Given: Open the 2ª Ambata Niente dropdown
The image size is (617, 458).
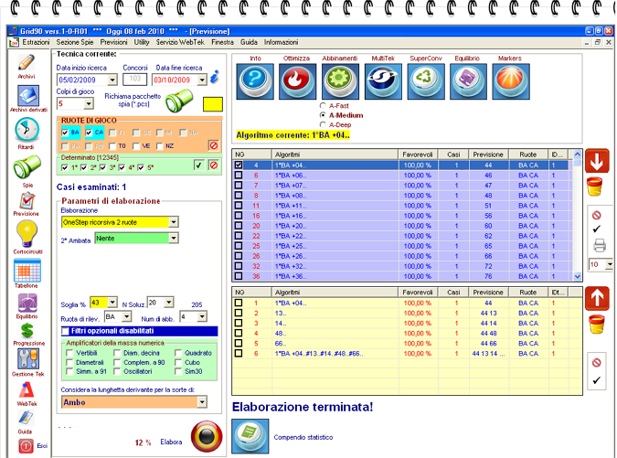Looking at the screenshot, I should click(x=173, y=238).
